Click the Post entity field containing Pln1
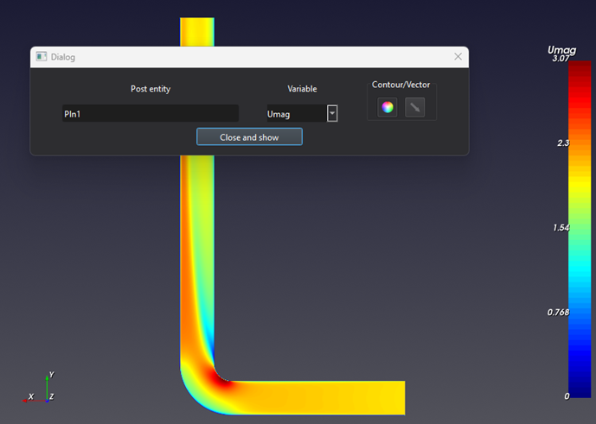Viewport: 596px width, 424px height. (x=150, y=113)
